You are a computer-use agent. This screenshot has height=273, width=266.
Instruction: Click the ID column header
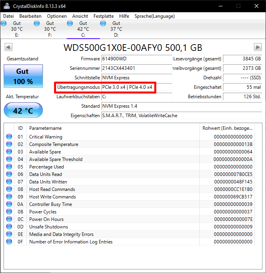point(20,128)
